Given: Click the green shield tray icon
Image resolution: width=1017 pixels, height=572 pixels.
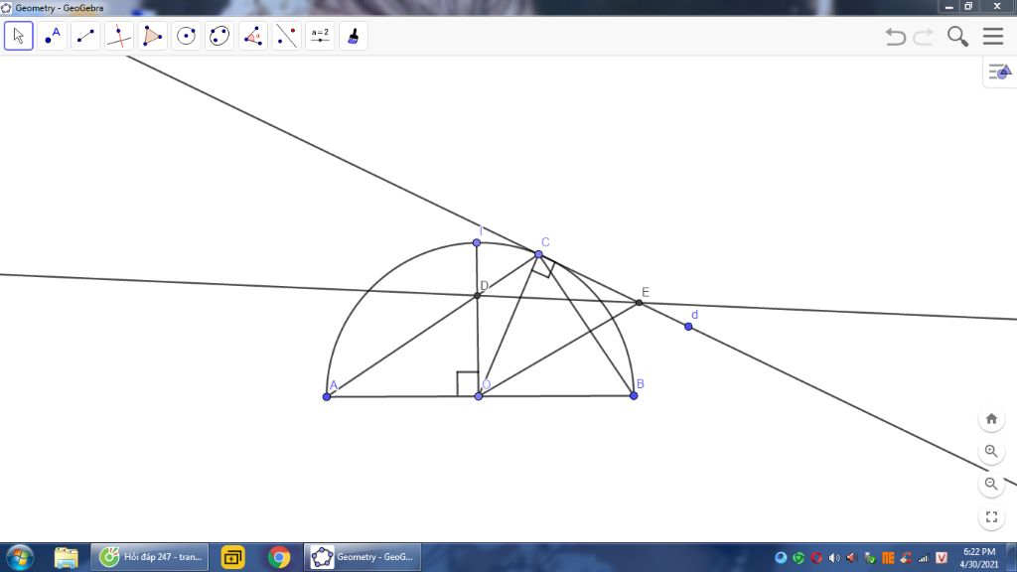Looking at the screenshot, I should point(799,558).
